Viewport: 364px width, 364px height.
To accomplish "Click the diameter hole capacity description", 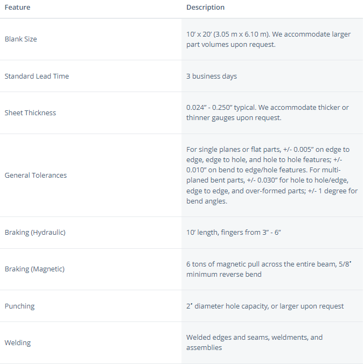I will pos(265,306).
